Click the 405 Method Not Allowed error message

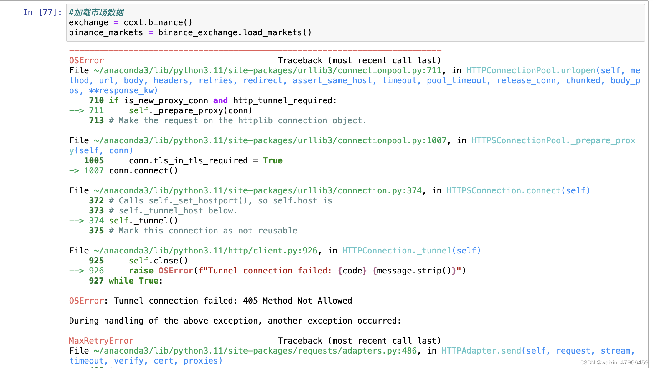[297, 301]
